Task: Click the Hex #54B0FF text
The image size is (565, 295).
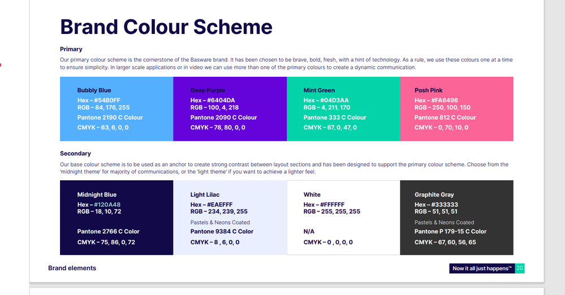Action: point(98,101)
